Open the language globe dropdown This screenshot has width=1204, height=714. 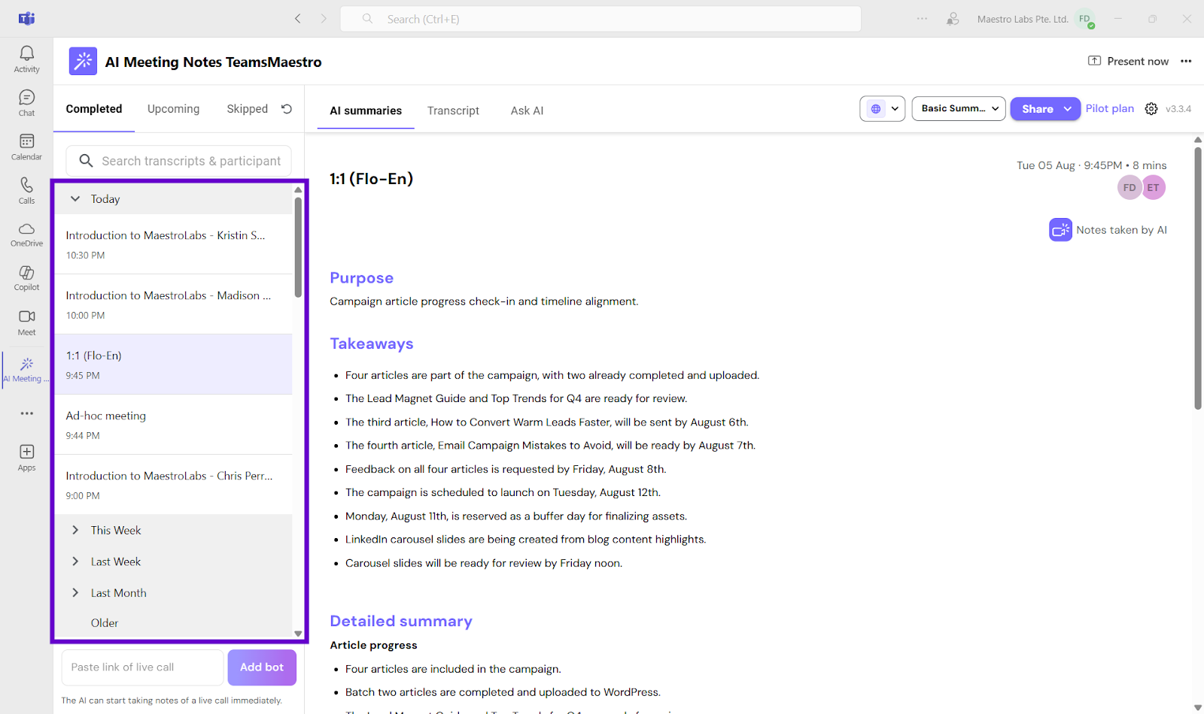coord(883,109)
